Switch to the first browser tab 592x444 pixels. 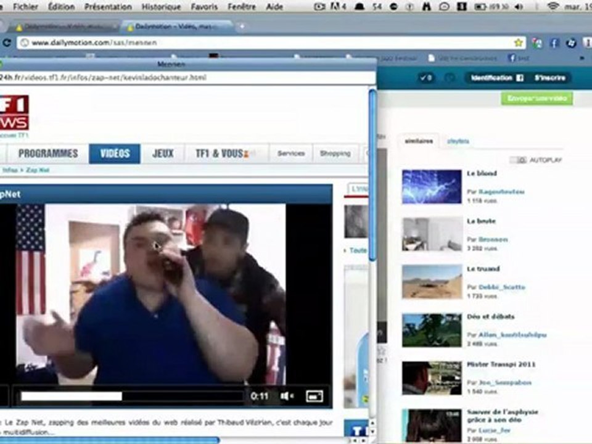point(64,27)
